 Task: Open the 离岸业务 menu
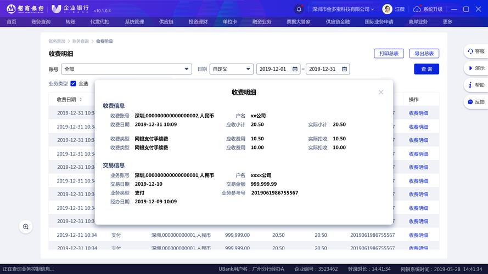[418, 22]
